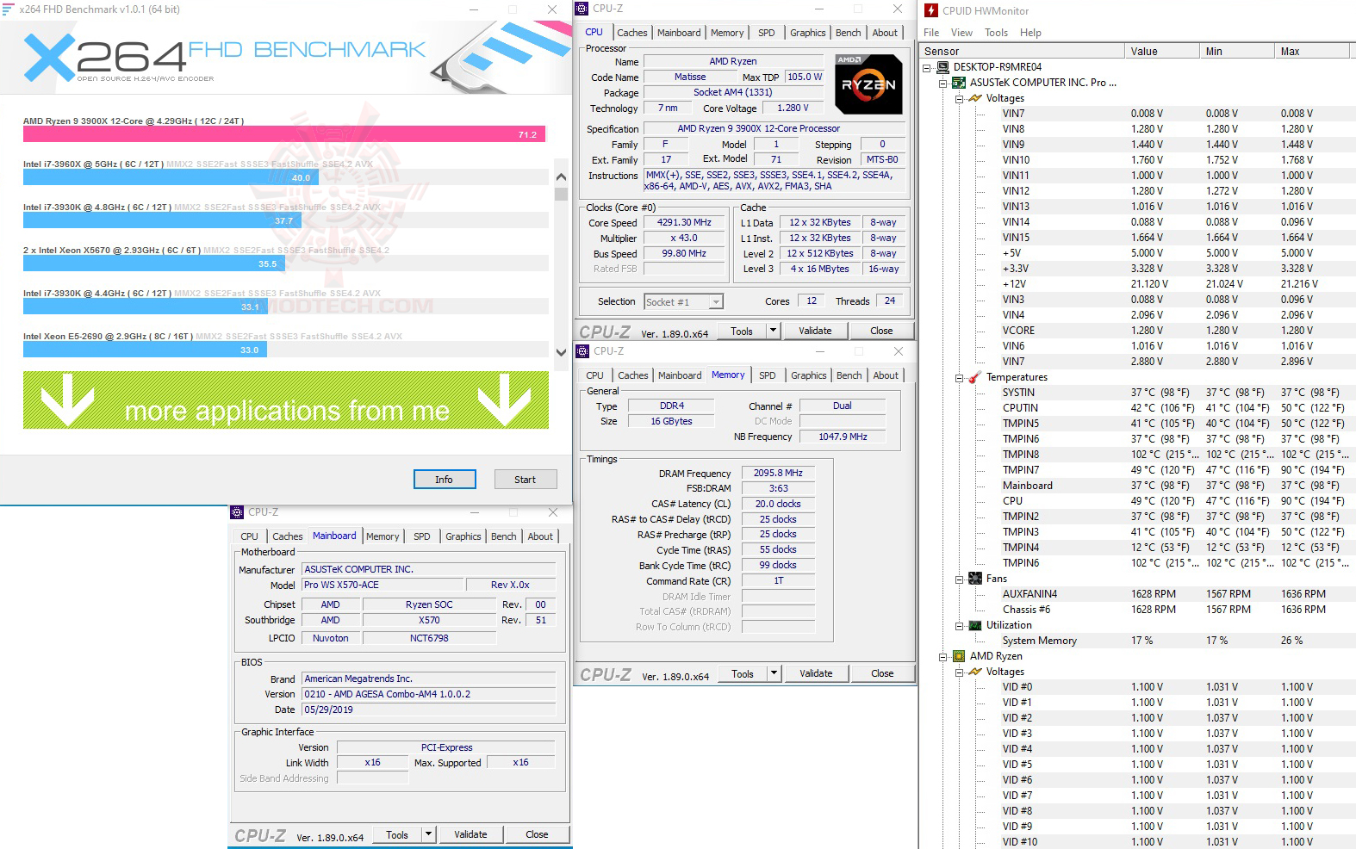Screen dimensions: 1356x849
Task: Collapse the ASUSTeK Voltages branch
Action: [959, 98]
